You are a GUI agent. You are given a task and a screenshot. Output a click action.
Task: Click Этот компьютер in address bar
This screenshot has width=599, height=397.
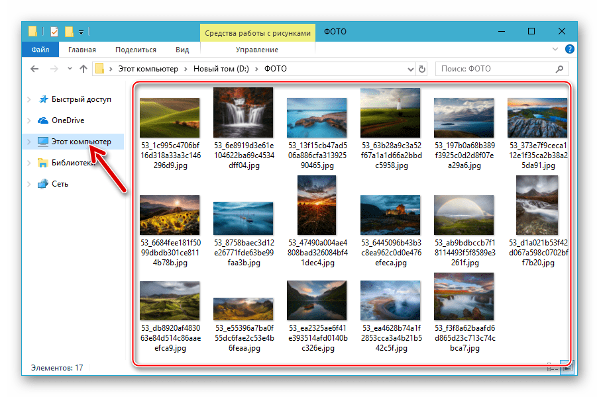coord(148,69)
